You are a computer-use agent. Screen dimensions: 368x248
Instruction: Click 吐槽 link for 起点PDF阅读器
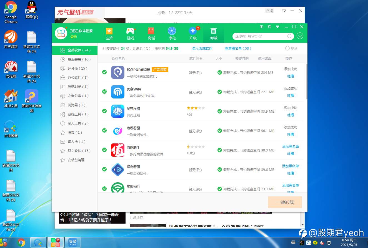click(x=291, y=76)
